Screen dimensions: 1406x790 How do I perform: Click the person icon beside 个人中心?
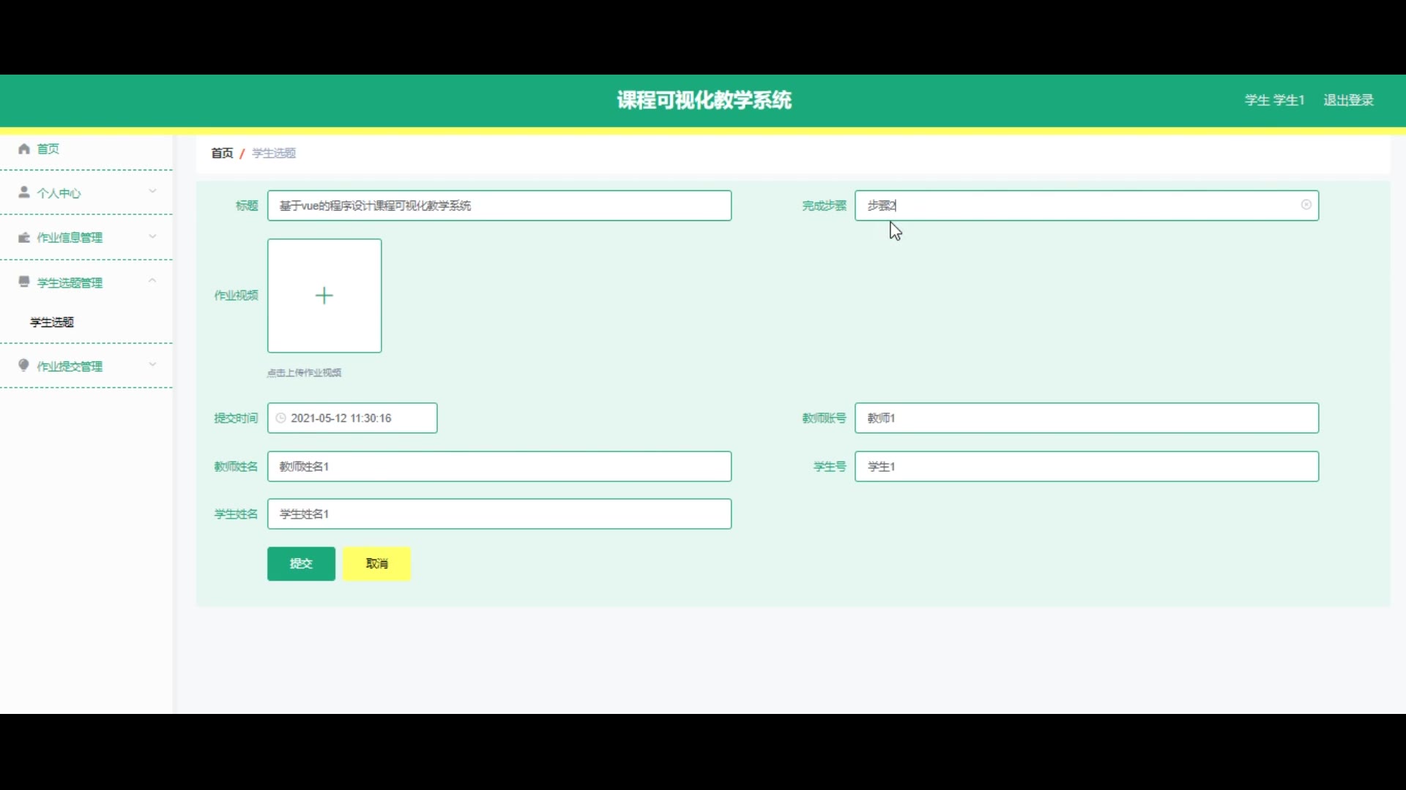coord(24,192)
